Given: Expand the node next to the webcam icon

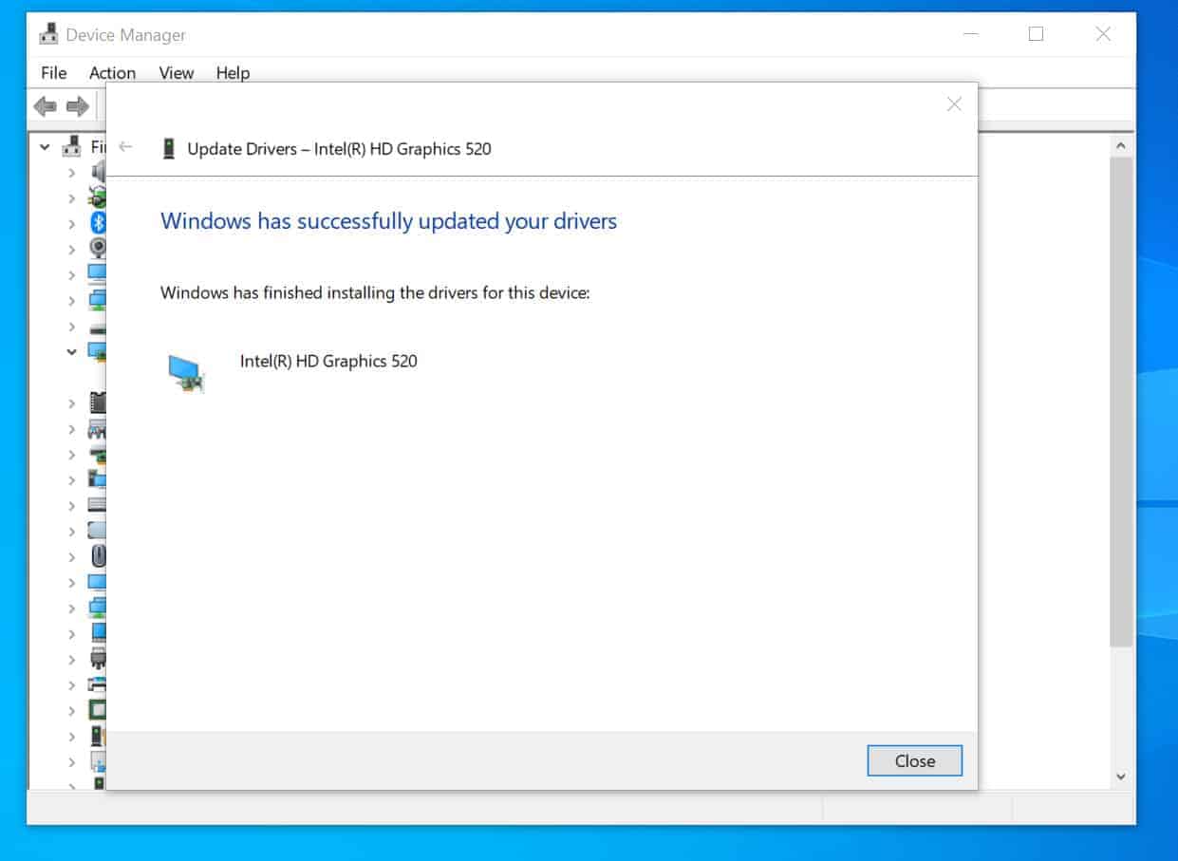Looking at the screenshot, I should pos(71,250).
